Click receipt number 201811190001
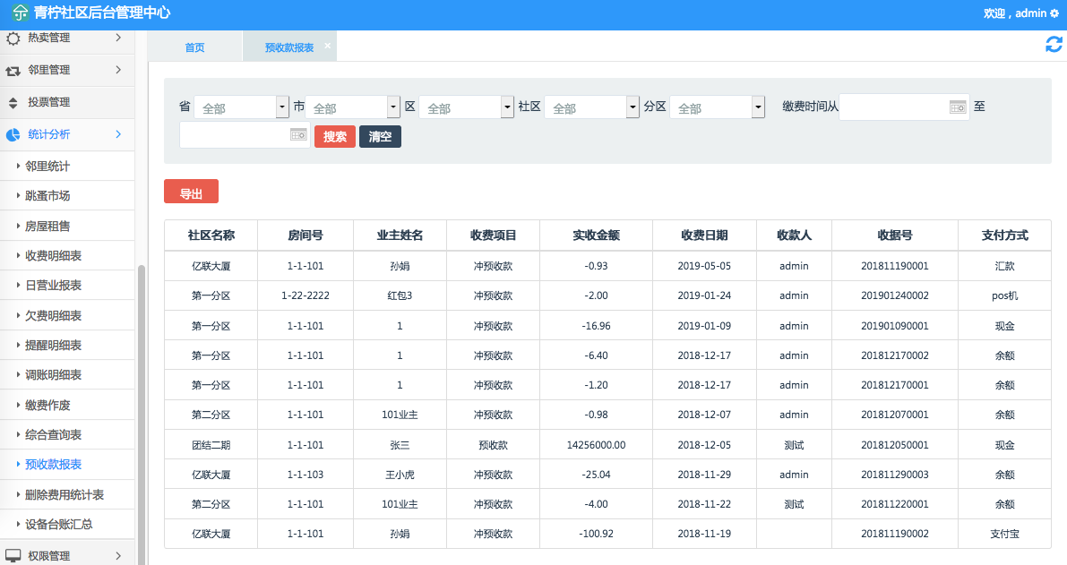The image size is (1067, 565). coord(894,266)
